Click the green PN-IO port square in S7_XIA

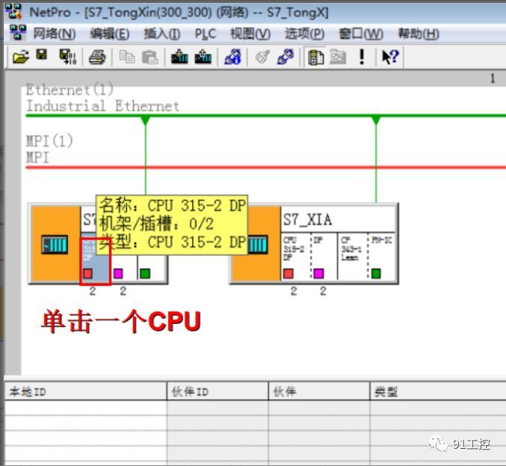376,273
